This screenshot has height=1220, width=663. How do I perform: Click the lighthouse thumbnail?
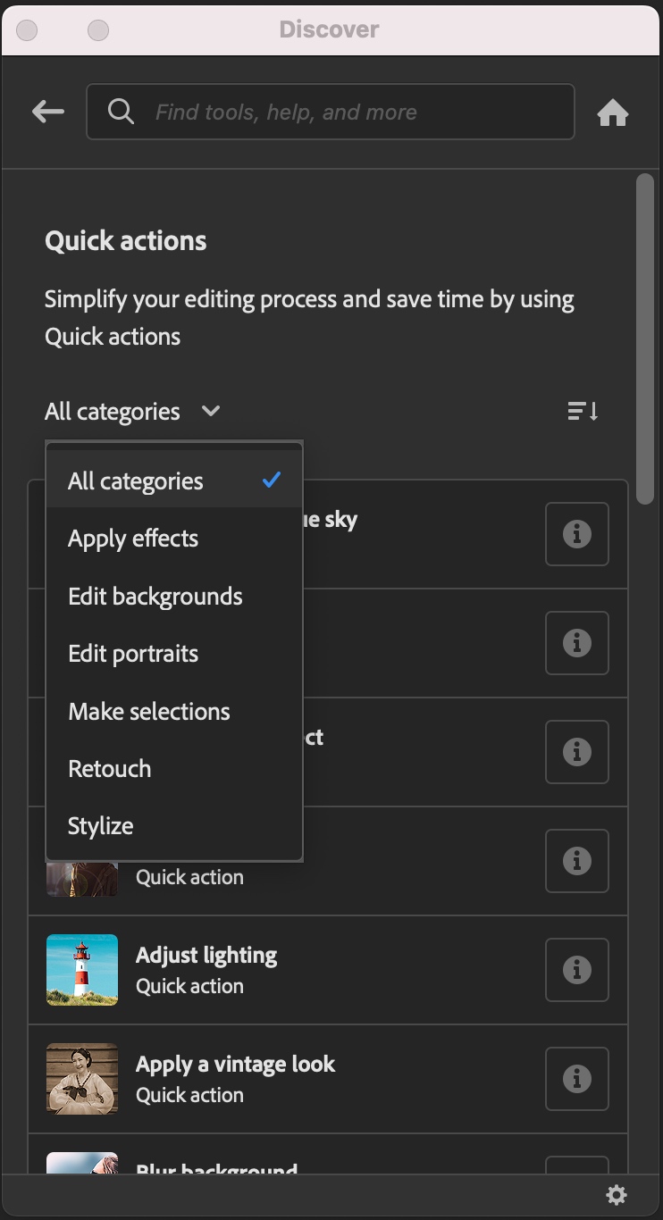pos(82,970)
